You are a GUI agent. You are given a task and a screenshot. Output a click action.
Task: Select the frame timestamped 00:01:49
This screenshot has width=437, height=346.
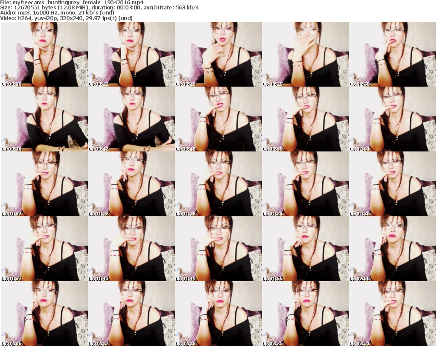pyautogui.click(x=218, y=249)
